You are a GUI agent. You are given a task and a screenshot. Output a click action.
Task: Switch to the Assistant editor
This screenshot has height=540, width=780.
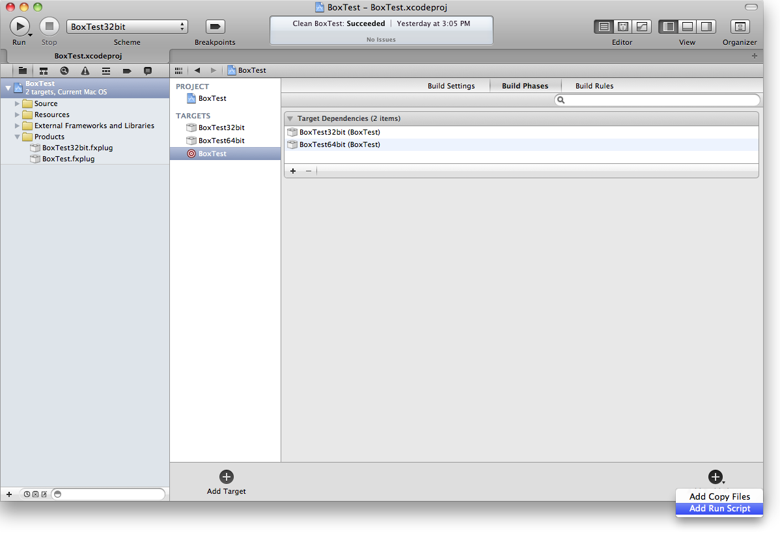pyautogui.click(x=622, y=27)
